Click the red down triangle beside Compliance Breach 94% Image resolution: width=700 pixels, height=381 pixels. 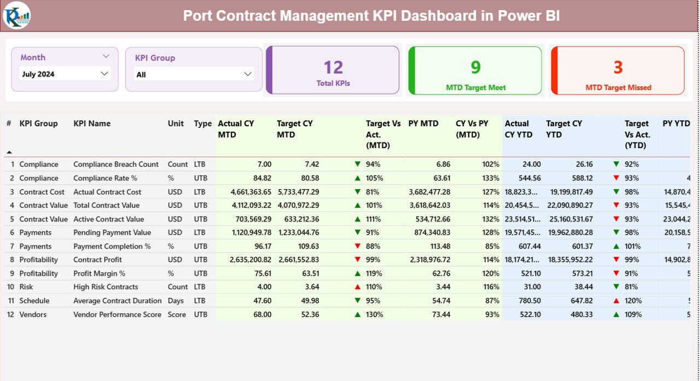tap(357, 164)
